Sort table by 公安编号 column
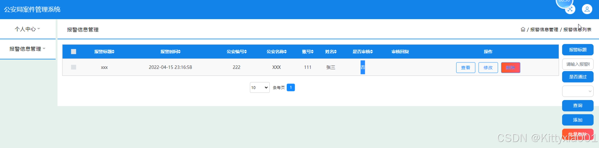Image resolution: width=599 pixels, height=148 pixels. (236, 52)
